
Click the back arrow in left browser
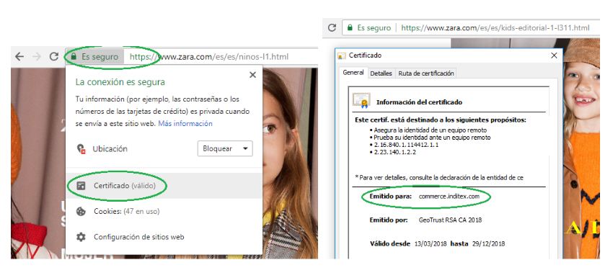point(19,57)
